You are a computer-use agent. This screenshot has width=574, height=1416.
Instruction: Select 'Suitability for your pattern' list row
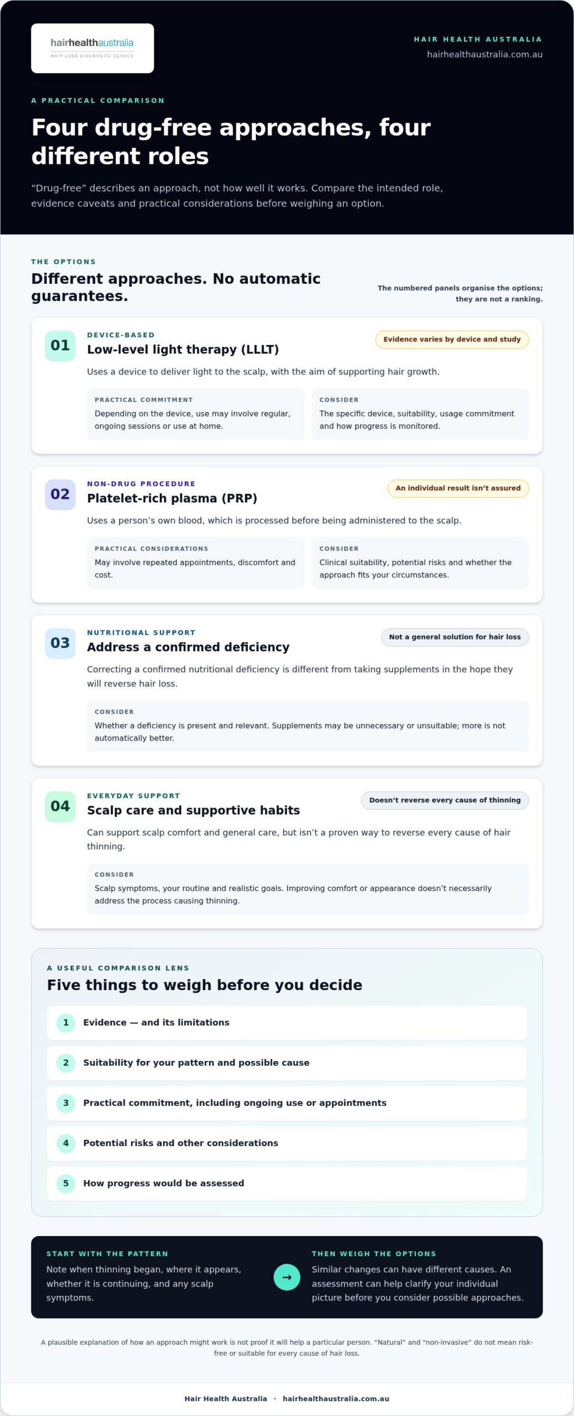pyautogui.click(x=287, y=1063)
